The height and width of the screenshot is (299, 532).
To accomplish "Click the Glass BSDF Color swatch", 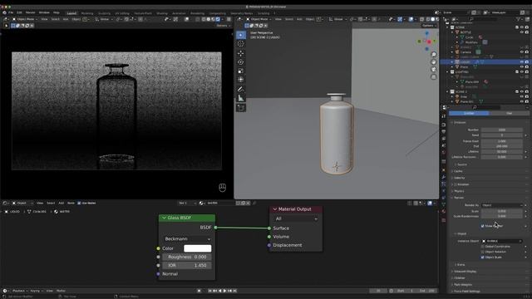I will click(x=198, y=248).
